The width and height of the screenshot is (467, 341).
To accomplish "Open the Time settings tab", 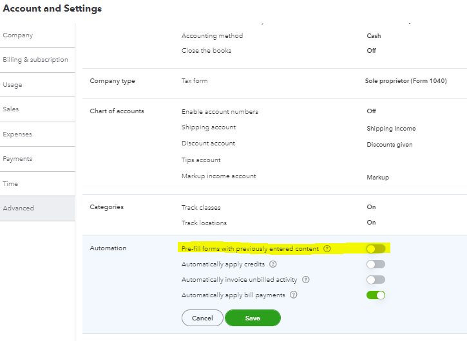I will tap(10, 184).
